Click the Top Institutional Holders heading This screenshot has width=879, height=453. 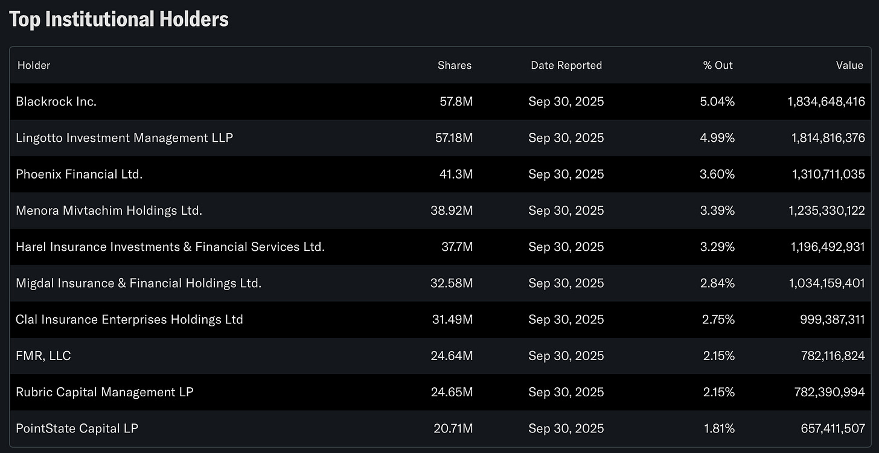tap(119, 19)
